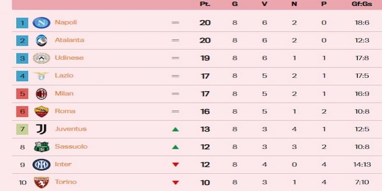
Task: Click the Sassuolo club crest icon
Action: [42, 147]
